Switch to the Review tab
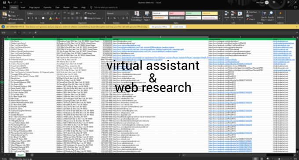 point(66,7)
